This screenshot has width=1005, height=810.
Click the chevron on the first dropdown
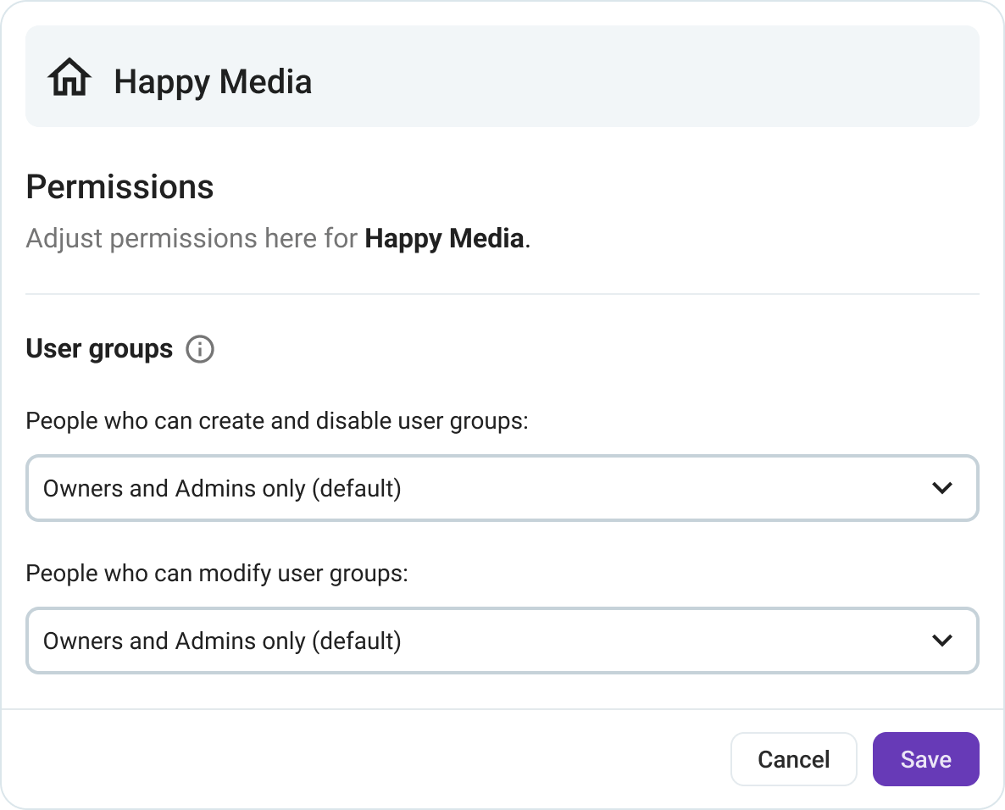941,488
